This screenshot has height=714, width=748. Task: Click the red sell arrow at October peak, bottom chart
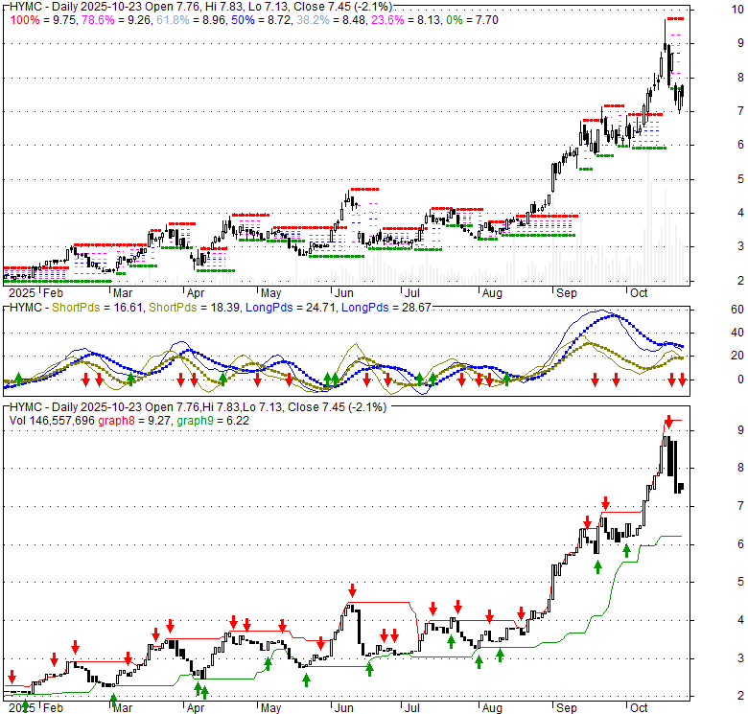click(x=668, y=422)
